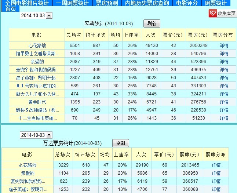Select the 网票统计 tab
This screenshot has width=237, height=193.
click(216, 3)
